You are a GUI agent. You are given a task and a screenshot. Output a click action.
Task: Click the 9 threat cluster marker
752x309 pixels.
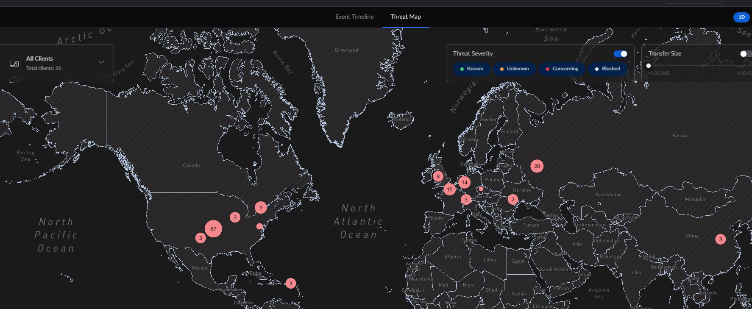tap(261, 207)
